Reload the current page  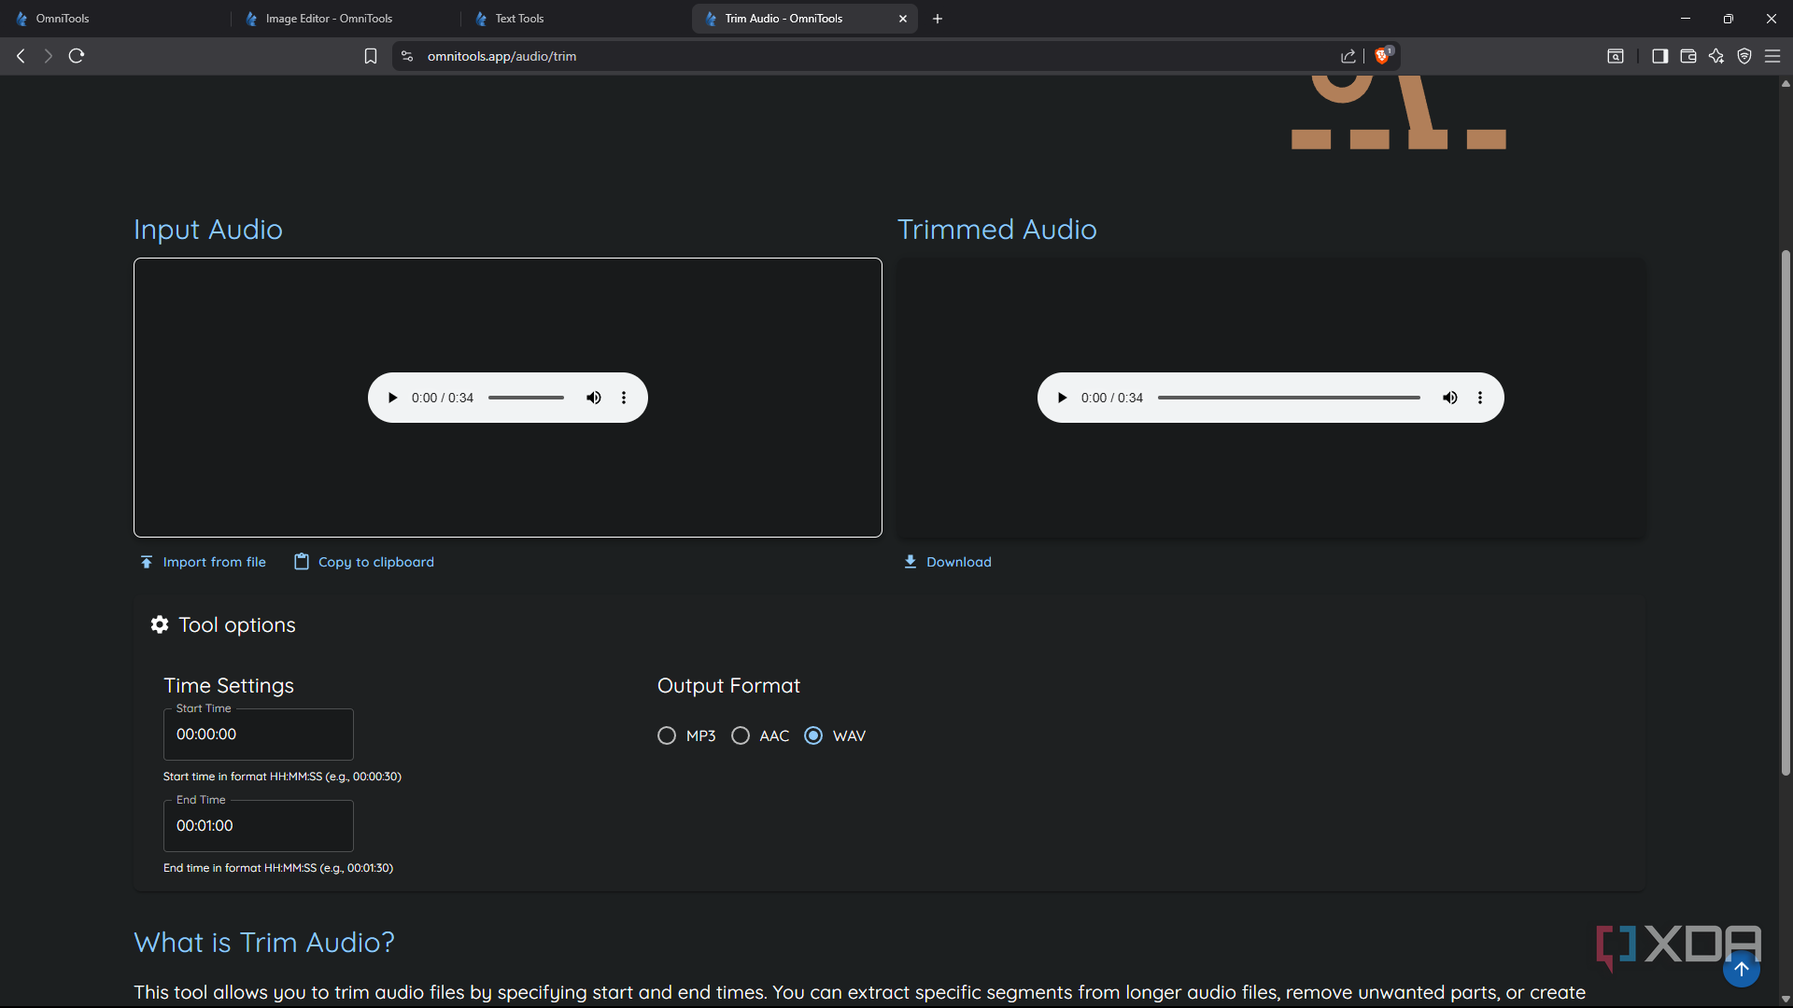tap(77, 56)
